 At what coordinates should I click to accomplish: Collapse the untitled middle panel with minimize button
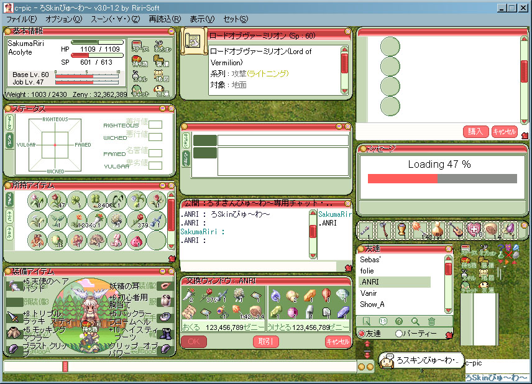pyautogui.click(x=339, y=127)
